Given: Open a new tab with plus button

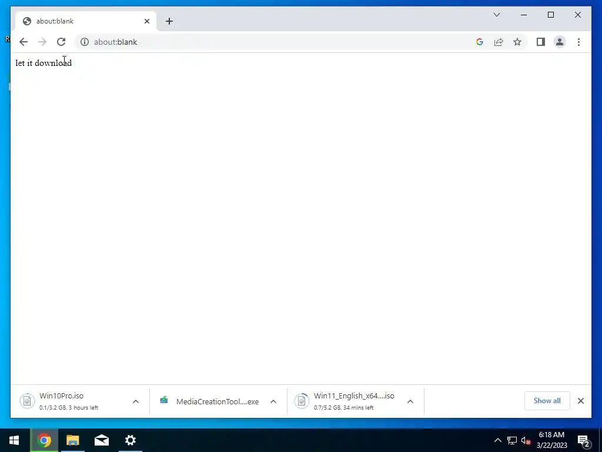Looking at the screenshot, I should (x=169, y=21).
